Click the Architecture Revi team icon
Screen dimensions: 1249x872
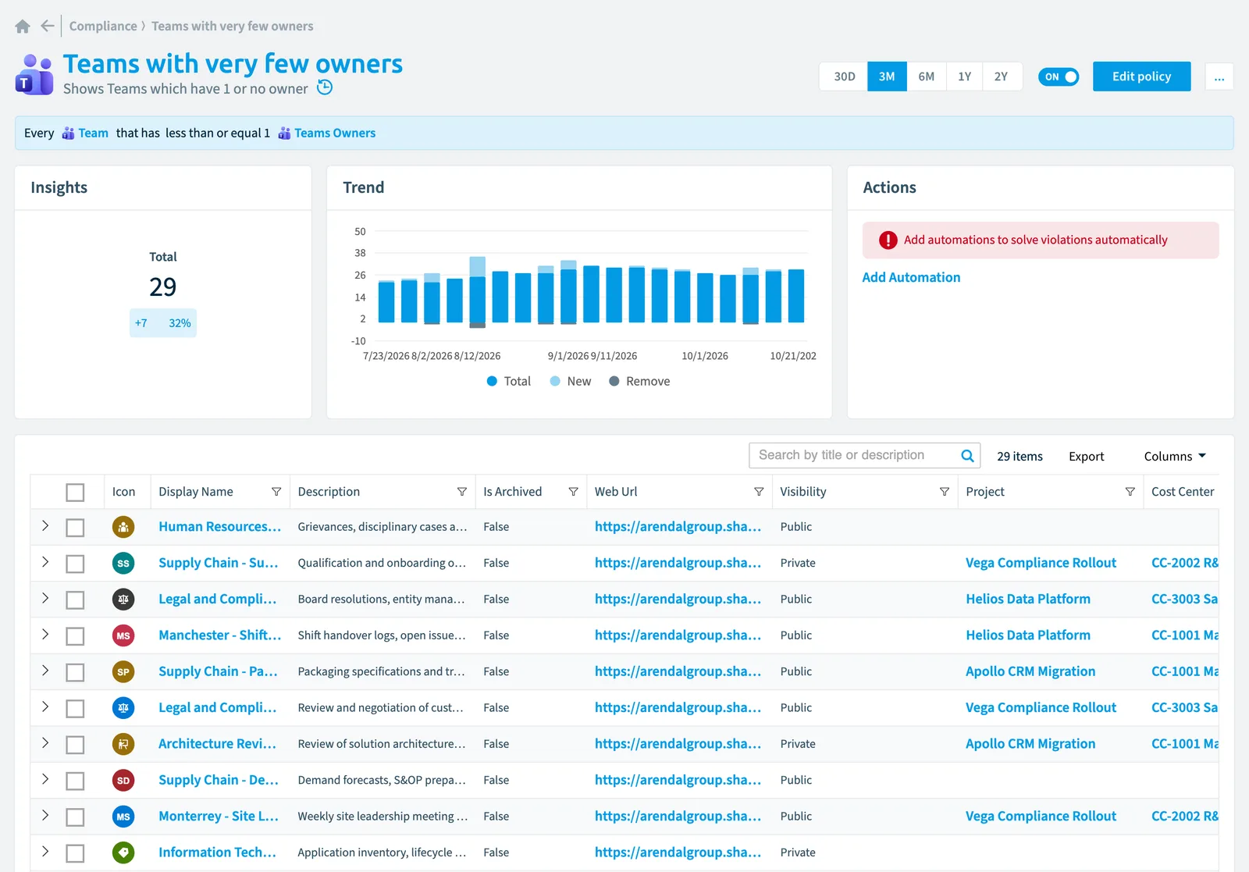[123, 744]
